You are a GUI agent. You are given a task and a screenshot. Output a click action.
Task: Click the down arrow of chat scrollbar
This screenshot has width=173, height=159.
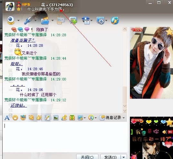(x=125, y=106)
